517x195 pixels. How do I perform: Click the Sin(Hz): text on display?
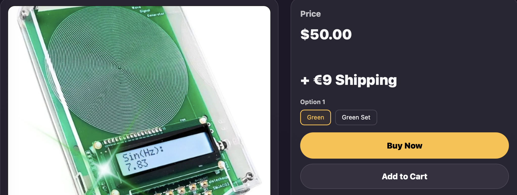(x=143, y=154)
